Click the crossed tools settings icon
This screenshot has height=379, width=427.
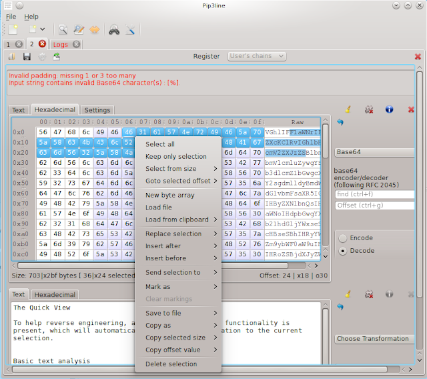(x=130, y=29)
